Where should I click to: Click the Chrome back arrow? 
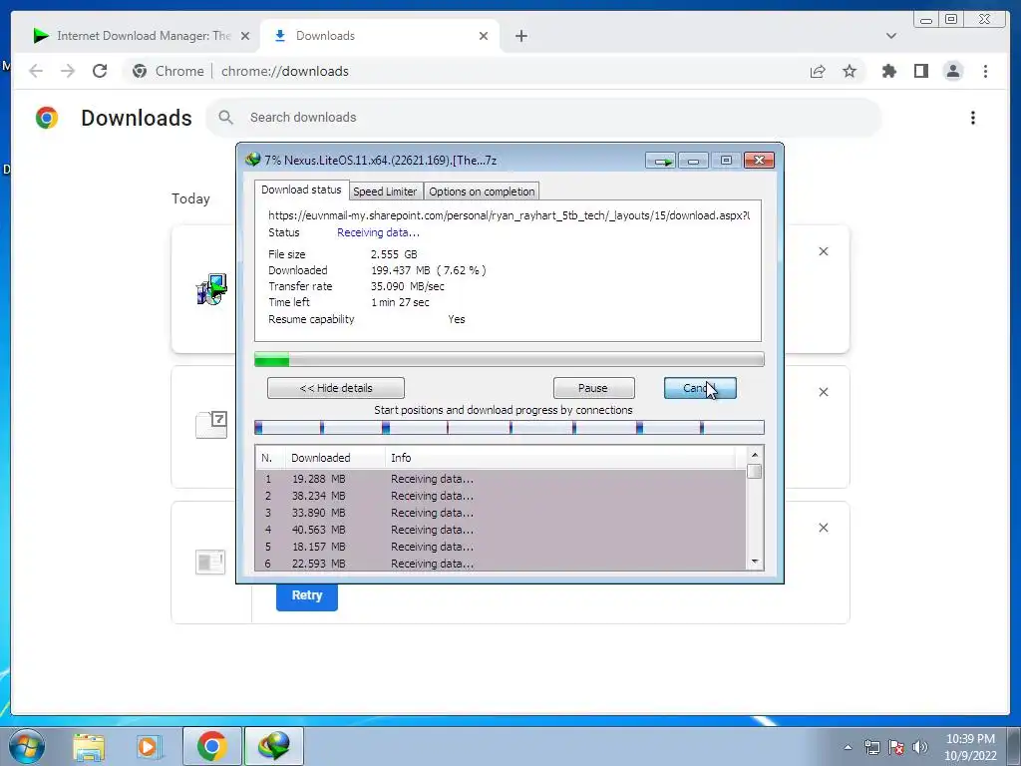pyautogui.click(x=36, y=71)
